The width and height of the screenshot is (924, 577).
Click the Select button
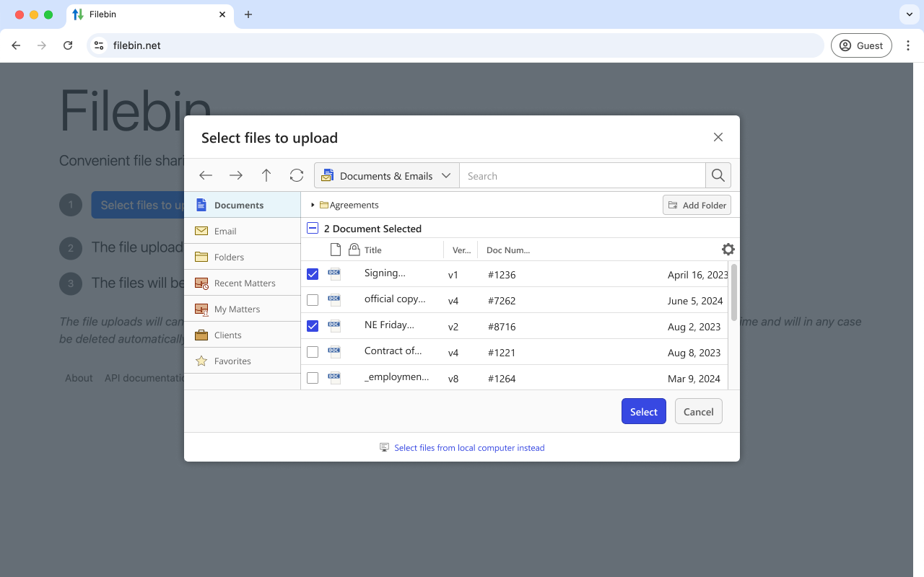click(644, 411)
